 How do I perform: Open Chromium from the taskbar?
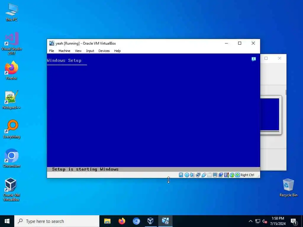tap(136, 221)
